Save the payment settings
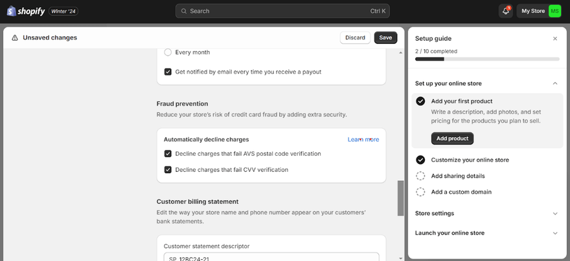The image size is (570, 261). 385,37
